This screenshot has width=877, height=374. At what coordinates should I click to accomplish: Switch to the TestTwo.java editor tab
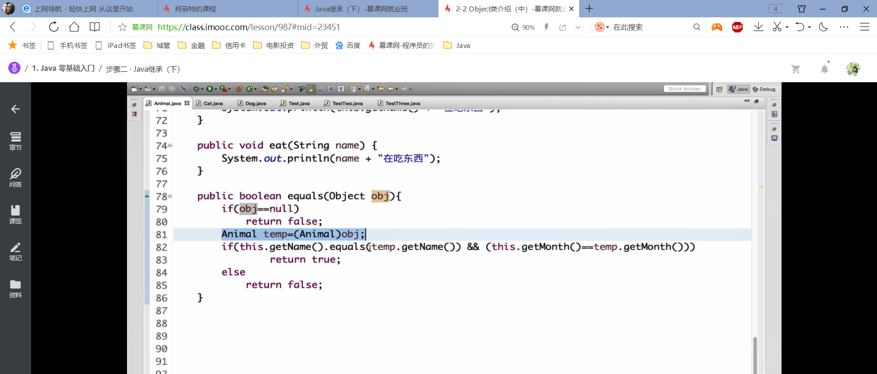(x=343, y=103)
